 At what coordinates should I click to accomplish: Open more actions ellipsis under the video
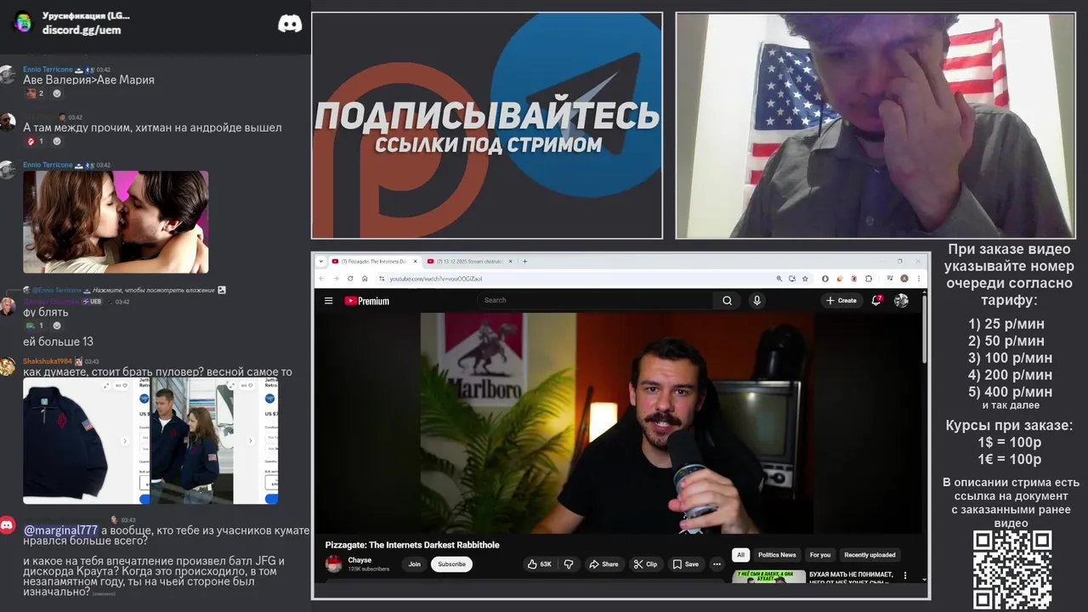(717, 564)
